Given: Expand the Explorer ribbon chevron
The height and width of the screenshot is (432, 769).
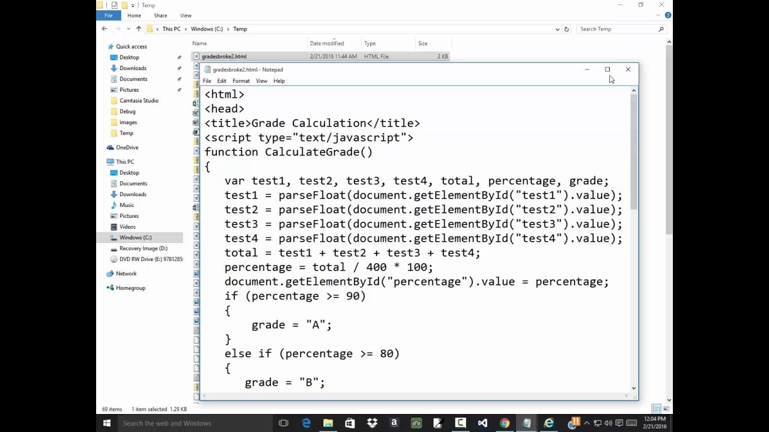Looking at the screenshot, I should 659,16.
